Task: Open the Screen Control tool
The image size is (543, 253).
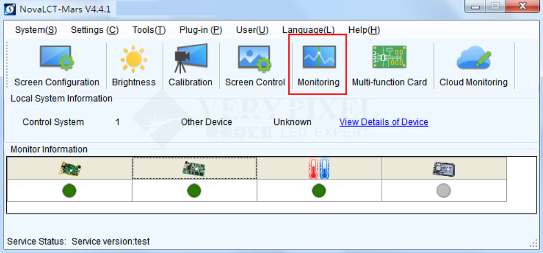Action: (x=255, y=66)
